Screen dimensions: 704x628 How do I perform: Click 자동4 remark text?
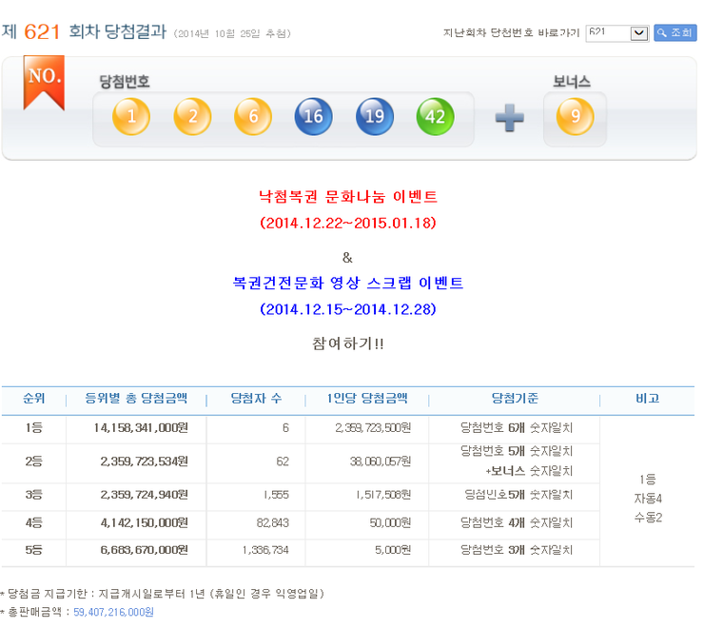(648, 499)
